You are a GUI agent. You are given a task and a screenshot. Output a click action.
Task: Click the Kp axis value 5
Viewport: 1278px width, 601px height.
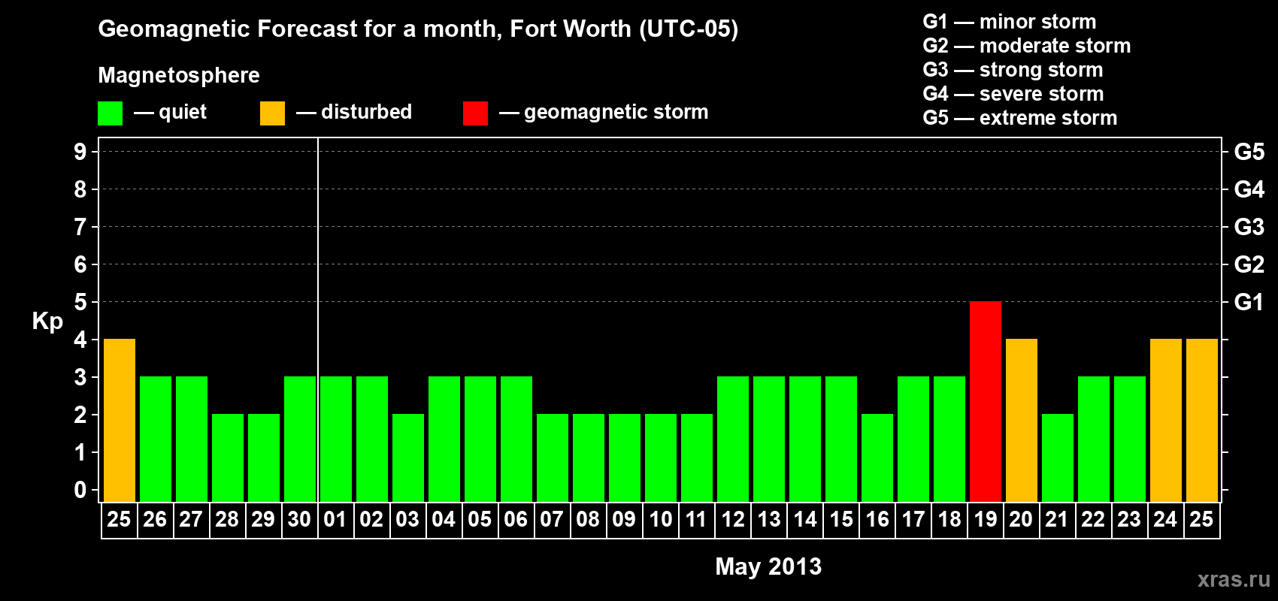(80, 302)
